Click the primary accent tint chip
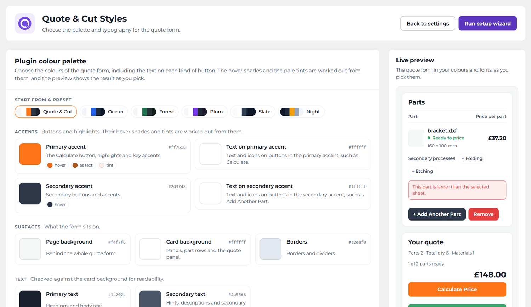Screen dimensions: 531x307 pos(107,165)
